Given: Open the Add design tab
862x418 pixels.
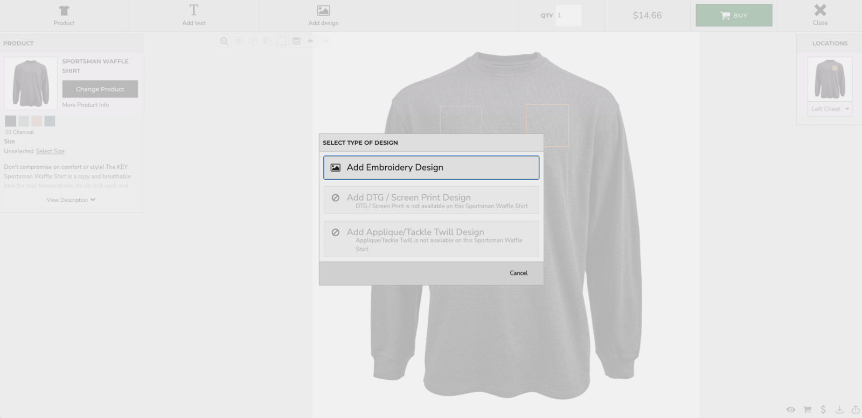Looking at the screenshot, I should 323,16.
